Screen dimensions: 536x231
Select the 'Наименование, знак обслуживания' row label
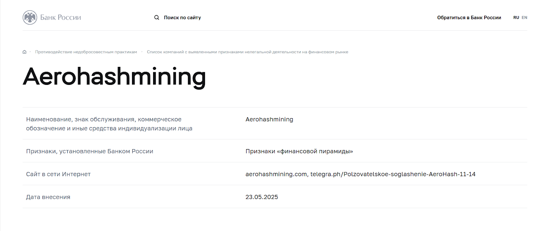pos(109,124)
